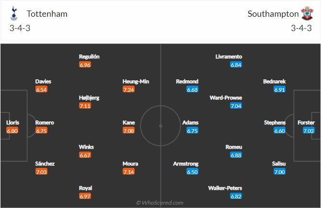Click Lloris's 6.80 rating badge
The width and height of the screenshot is (321, 208).
pyautogui.click(x=12, y=131)
